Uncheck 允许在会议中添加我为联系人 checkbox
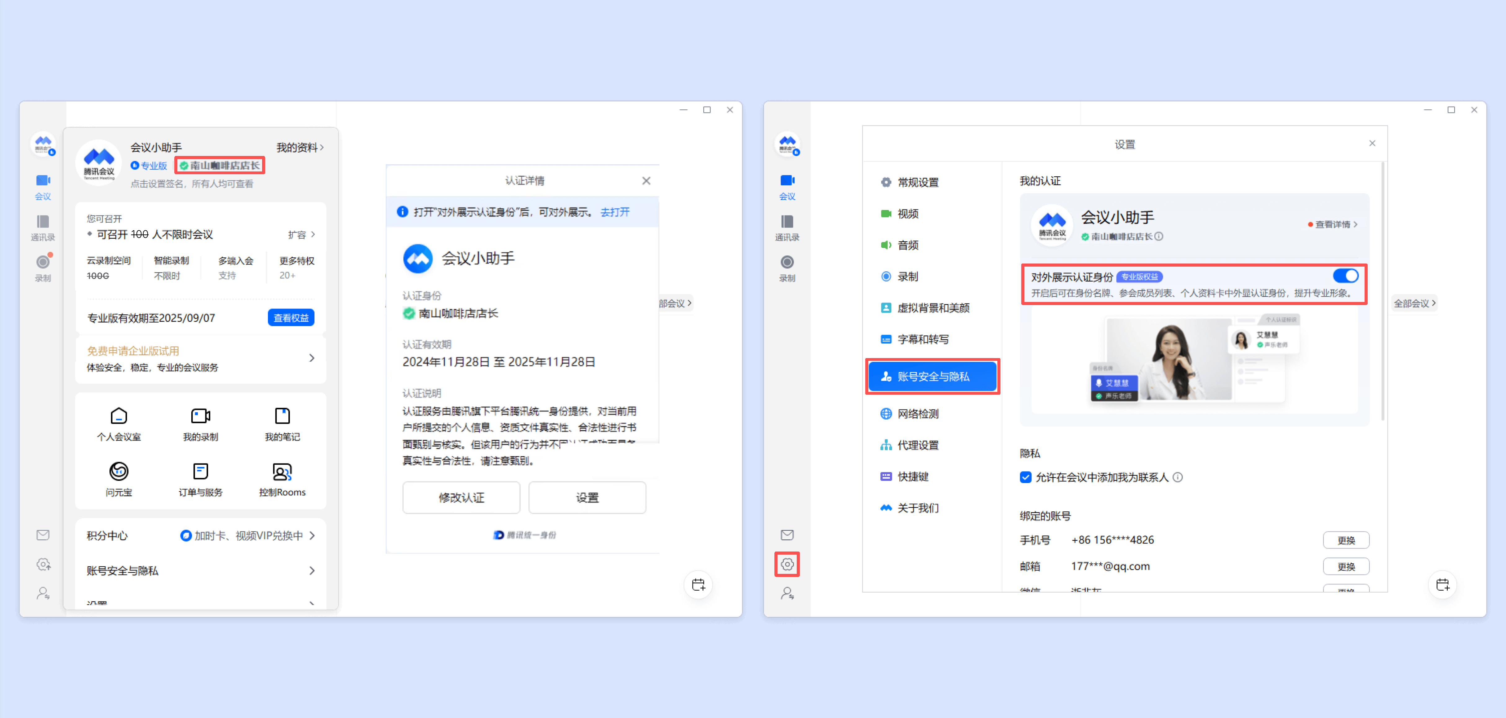The image size is (1506, 718). point(1025,477)
